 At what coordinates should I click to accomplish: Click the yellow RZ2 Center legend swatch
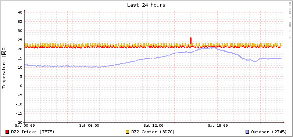click(x=128, y=132)
